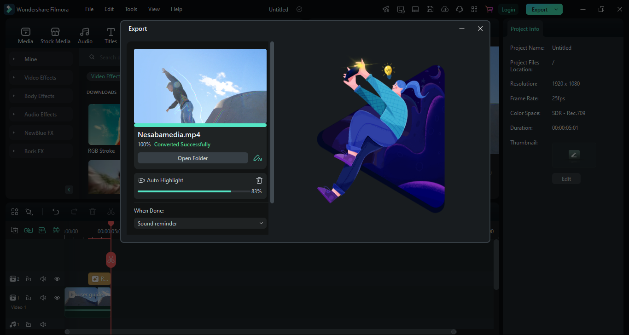Image resolution: width=629 pixels, height=335 pixels.
Task: Open the shopping cart icon
Action: coord(489,9)
